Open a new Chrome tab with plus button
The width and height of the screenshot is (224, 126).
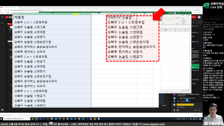(x=20, y=7)
